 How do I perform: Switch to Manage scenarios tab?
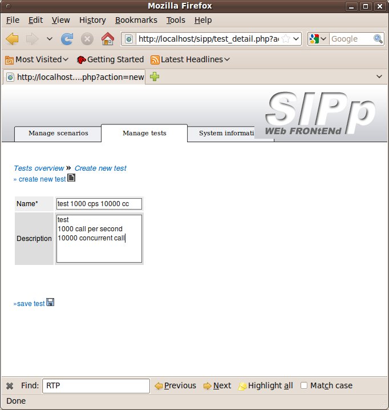coord(58,134)
